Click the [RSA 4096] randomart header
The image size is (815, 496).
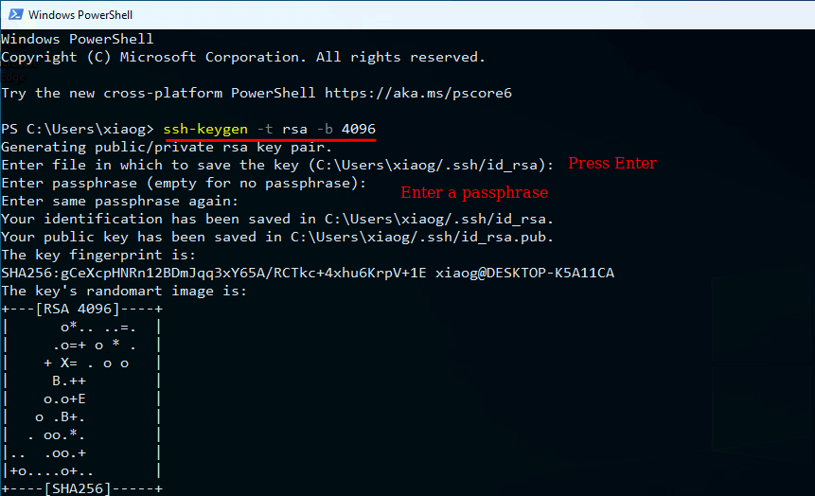coord(81,309)
